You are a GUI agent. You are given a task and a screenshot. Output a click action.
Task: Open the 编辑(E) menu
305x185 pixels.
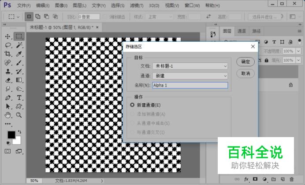(x=43, y=6)
